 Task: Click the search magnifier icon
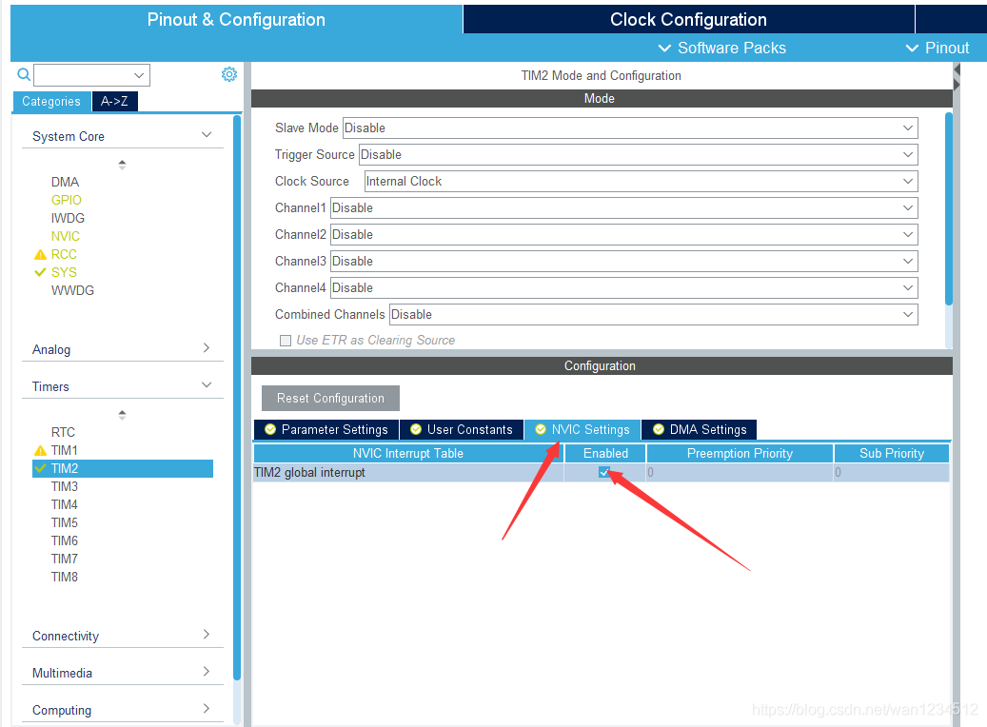(x=24, y=74)
